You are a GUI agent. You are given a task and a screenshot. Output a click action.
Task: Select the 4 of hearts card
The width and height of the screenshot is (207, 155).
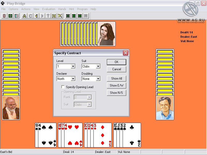(x=73, y=135)
